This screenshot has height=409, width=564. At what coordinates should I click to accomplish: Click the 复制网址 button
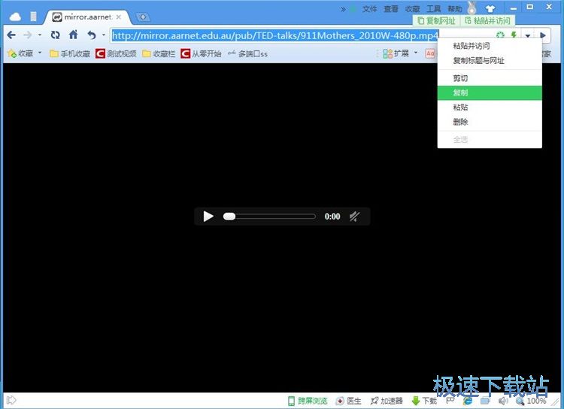pos(436,21)
